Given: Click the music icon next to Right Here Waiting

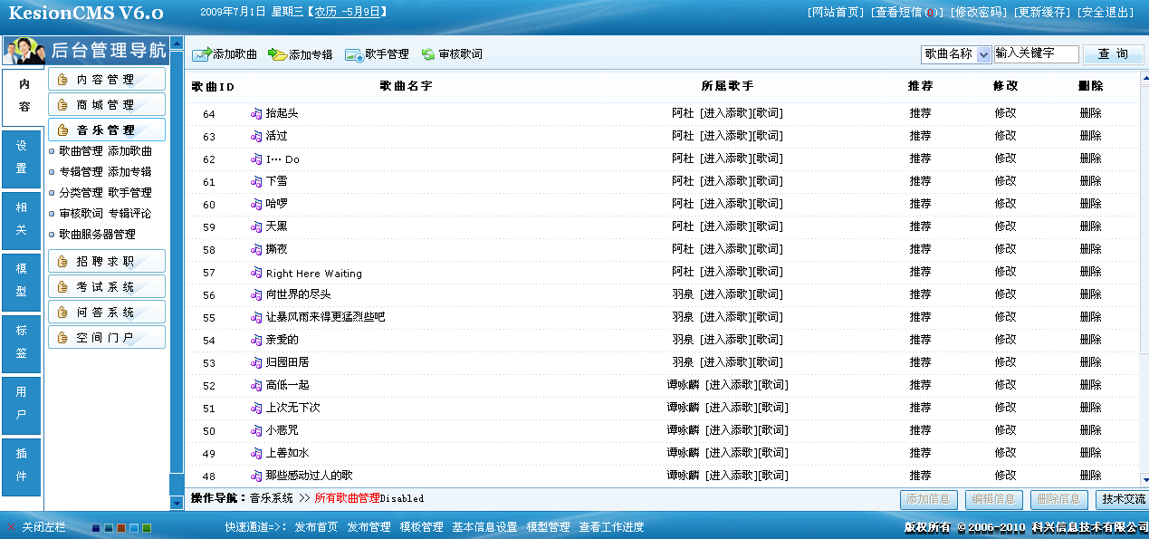Looking at the screenshot, I should 256,273.
